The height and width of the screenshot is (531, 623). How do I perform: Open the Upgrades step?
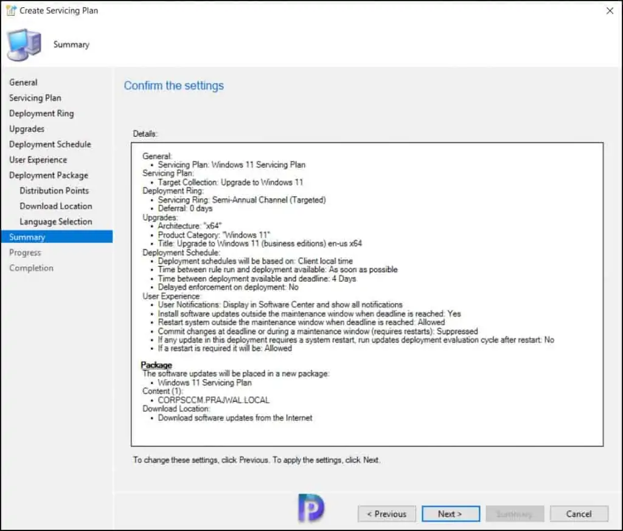(27, 129)
